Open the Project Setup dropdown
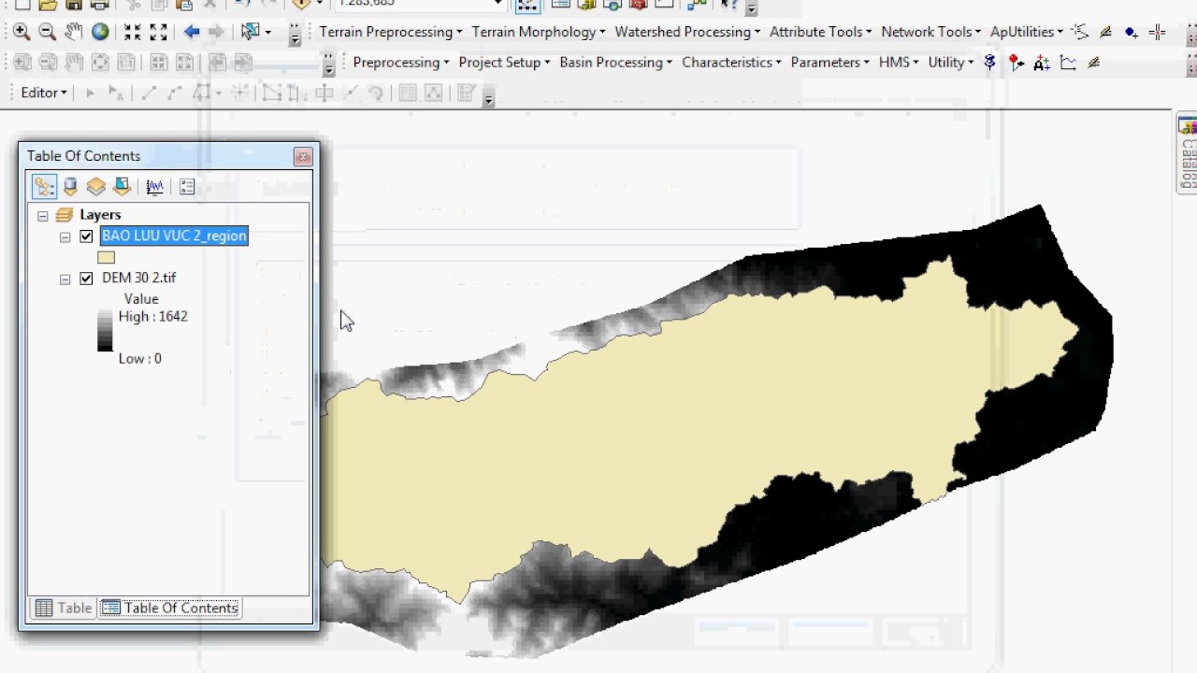The width and height of the screenshot is (1197, 673). pos(504,63)
